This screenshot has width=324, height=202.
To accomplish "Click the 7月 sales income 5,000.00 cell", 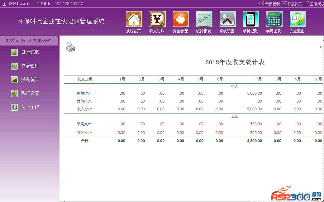I will [255, 94].
